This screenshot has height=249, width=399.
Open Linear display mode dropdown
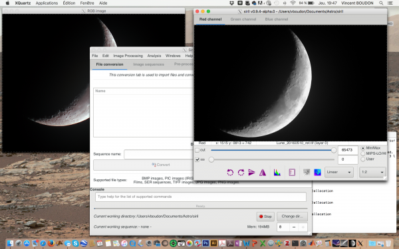[x=338, y=172]
